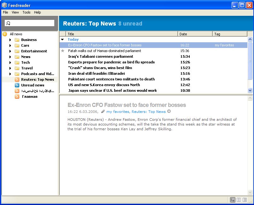Click the pencil edit-tags icon in preview

[103, 111]
